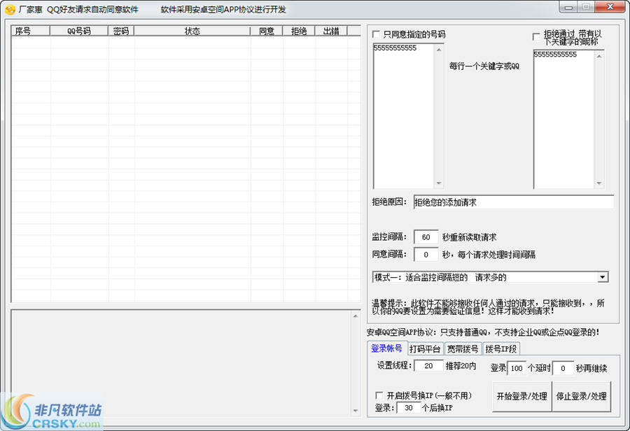Viewport: 630px width, 431px height.
Task: Click the 同意 column header
Action: click(x=267, y=31)
